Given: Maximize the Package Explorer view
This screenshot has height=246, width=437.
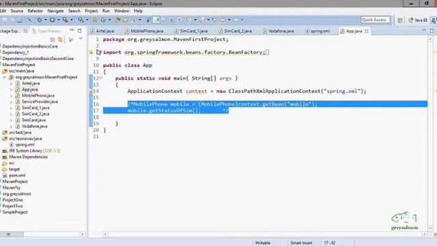Looking at the screenshot, I should 80,31.
